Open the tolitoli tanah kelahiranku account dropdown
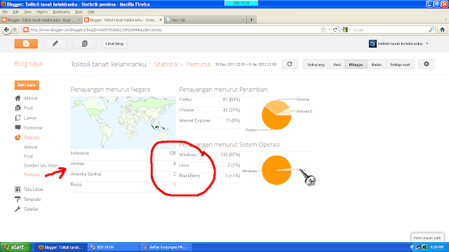The width and height of the screenshot is (449, 252). point(403,43)
